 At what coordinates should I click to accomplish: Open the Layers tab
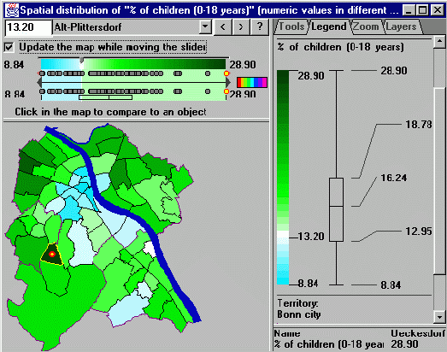point(402,26)
